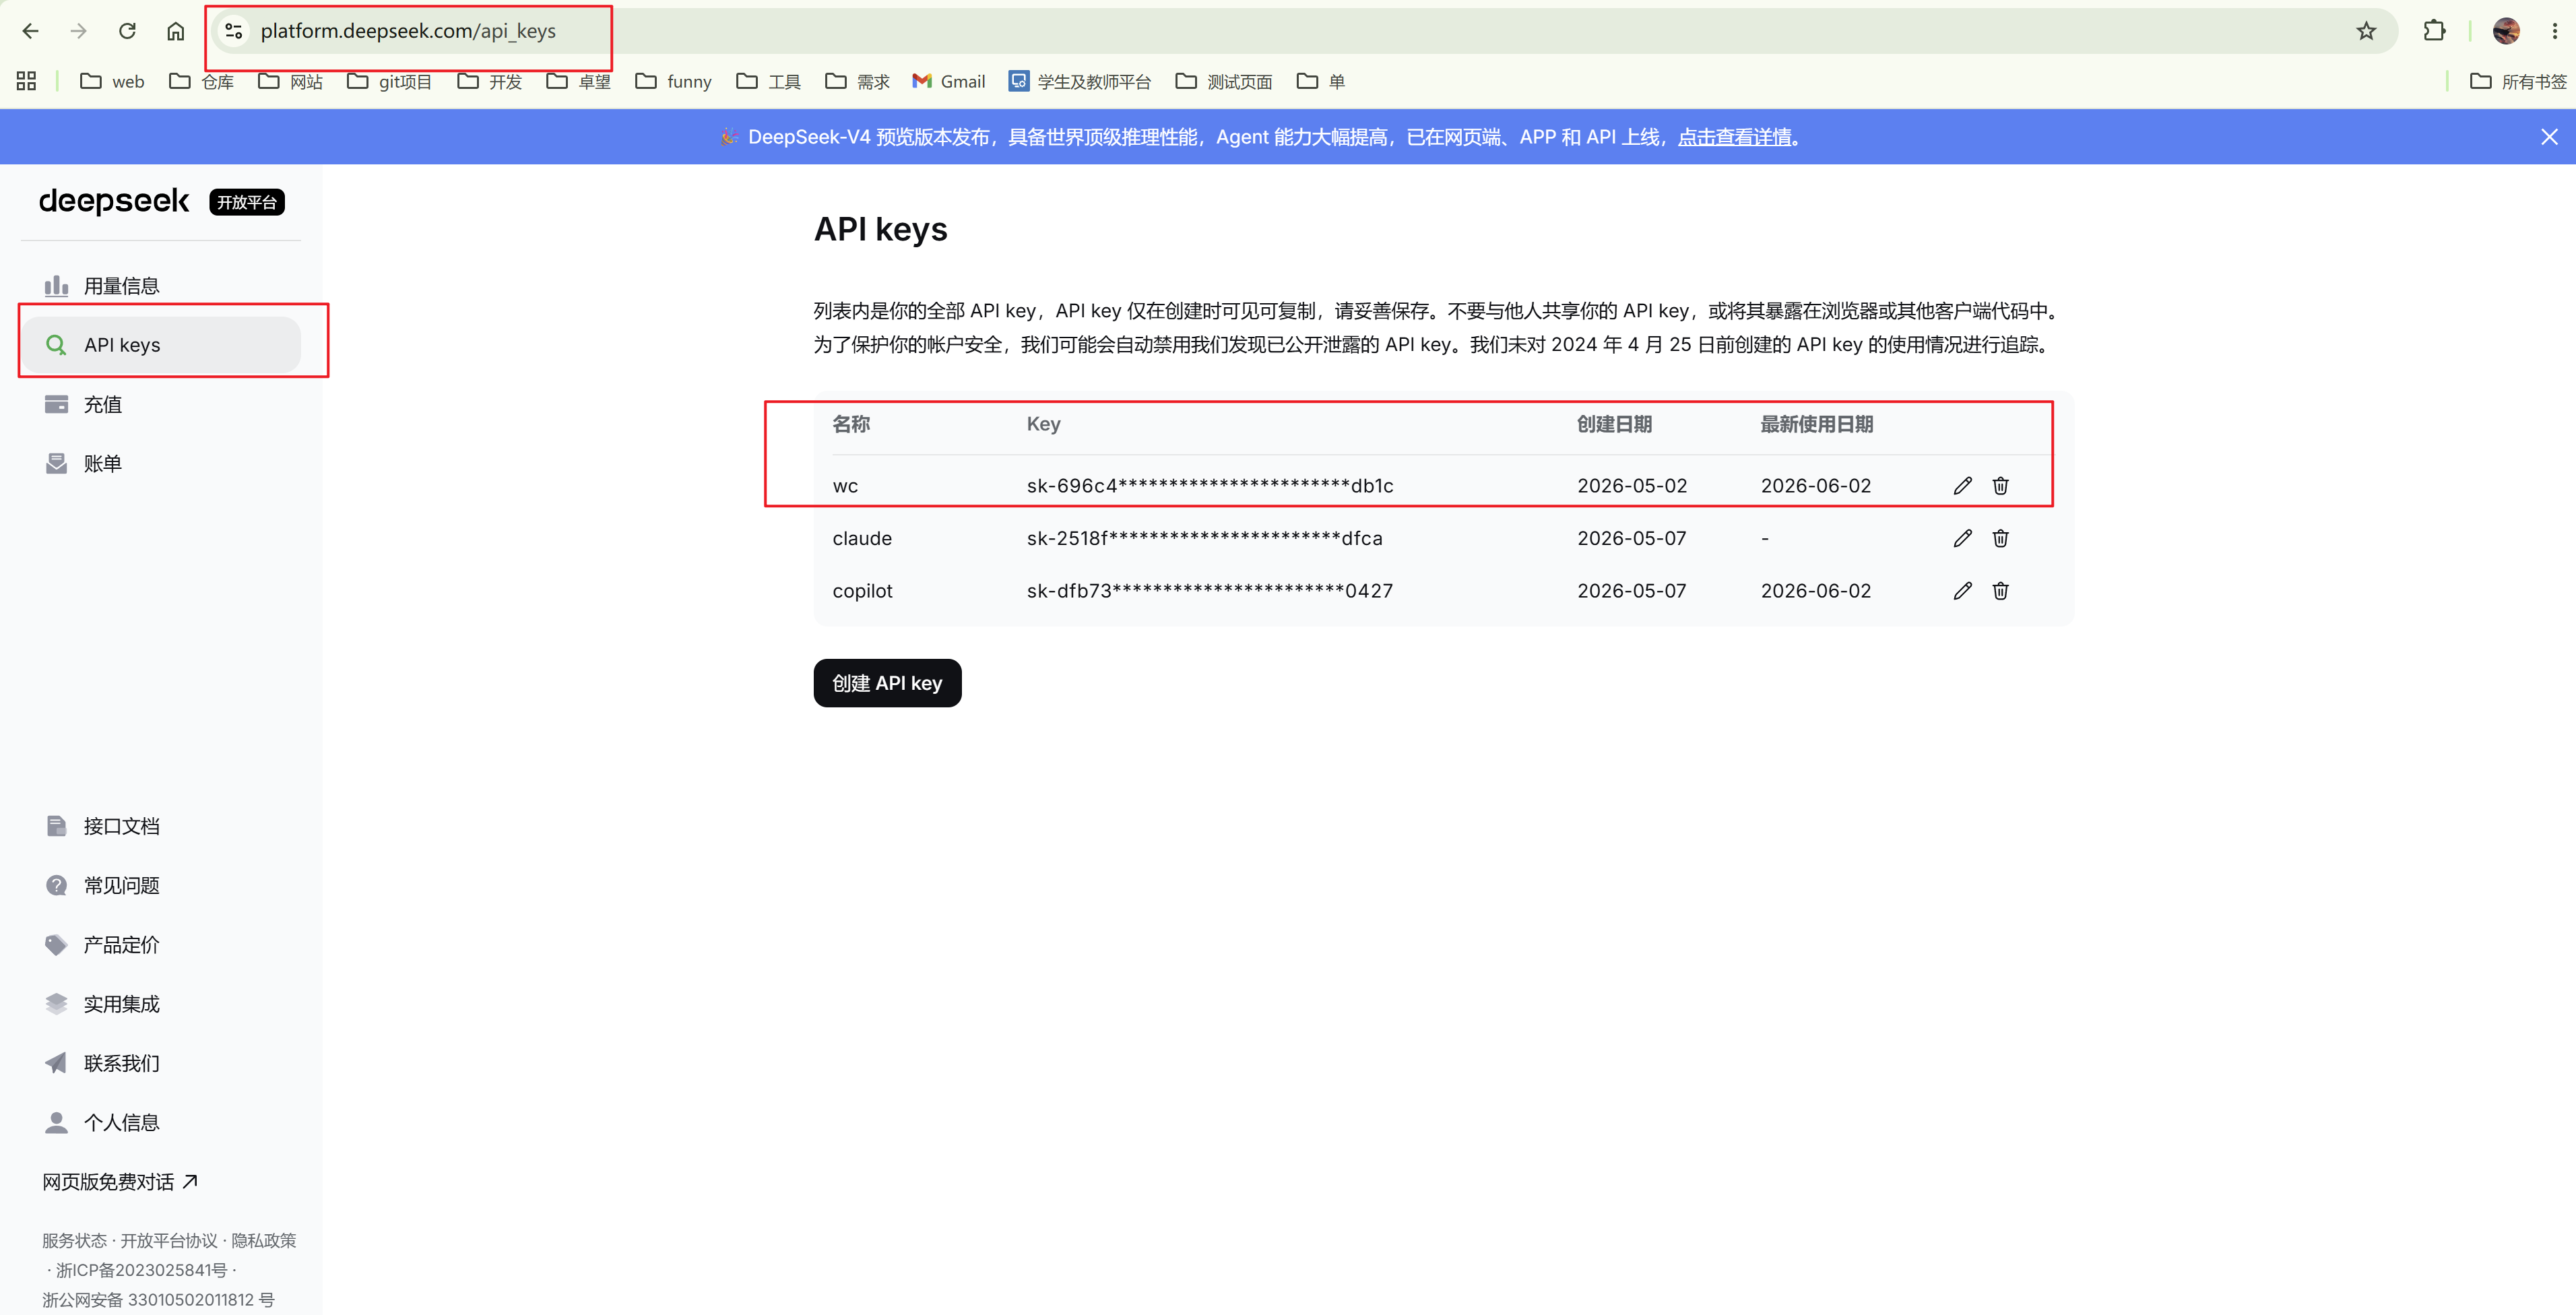Screen dimensions: 2576x1315
Task: Open 浙公网安备 33010502011812 号 footer link
Action: click(158, 1300)
